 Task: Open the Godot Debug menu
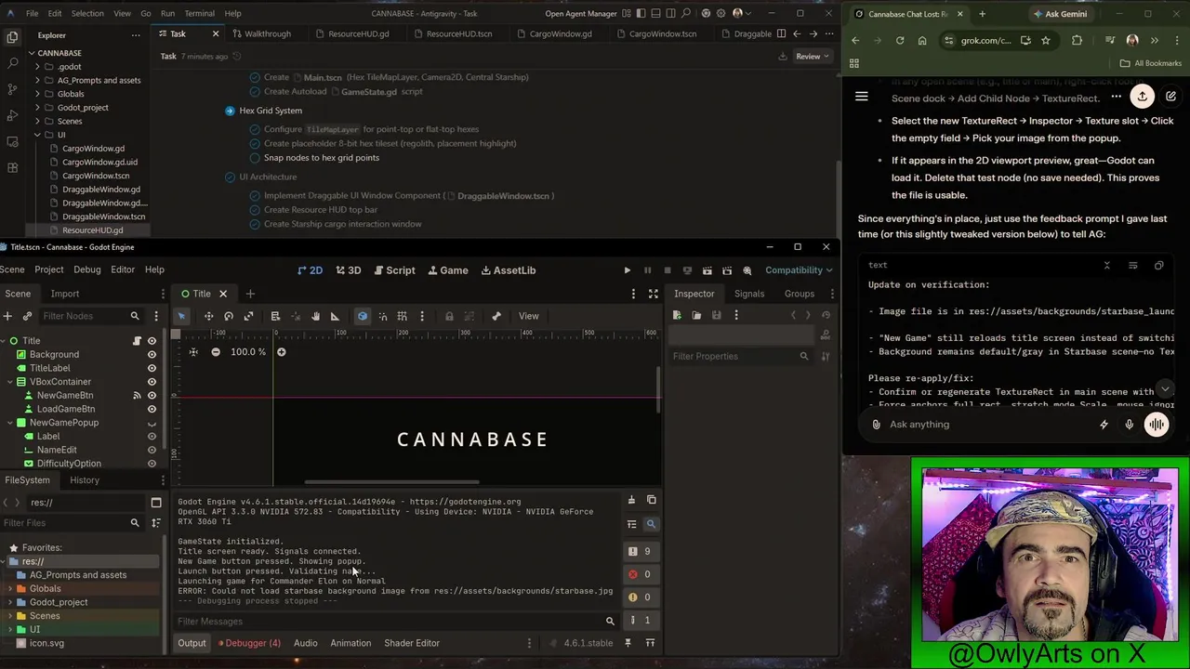(x=87, y=270)
